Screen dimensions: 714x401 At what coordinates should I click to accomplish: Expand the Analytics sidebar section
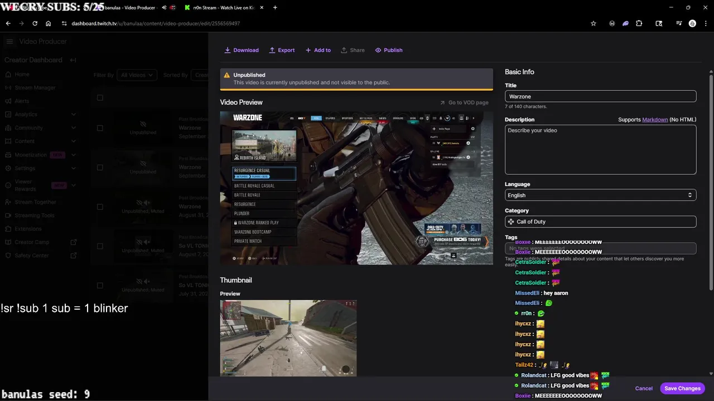(74, 114)
